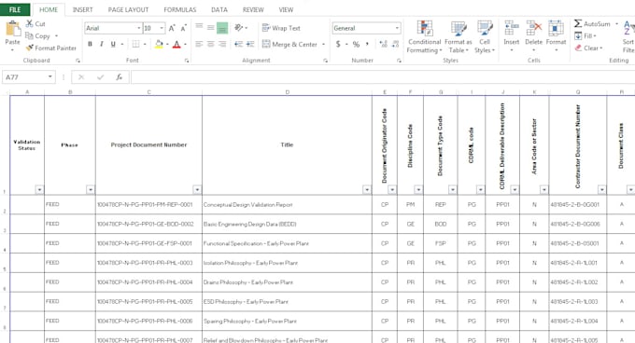Click the Cut scissors icon
Image resolution: width=635 pixels, height=343 pixels.
[x=30, y=24]
